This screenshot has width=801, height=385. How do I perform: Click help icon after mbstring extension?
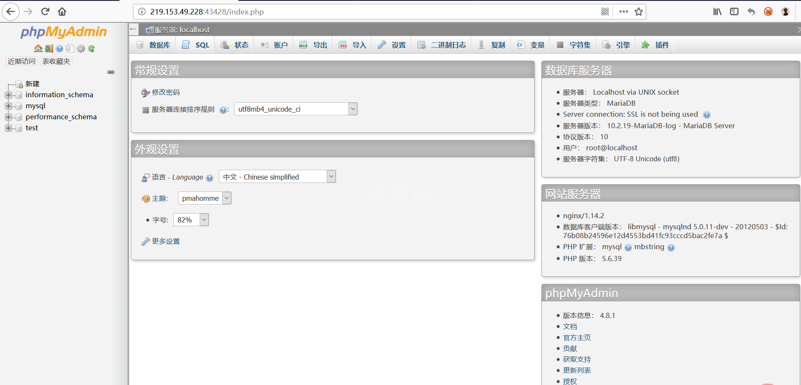(671, 247)
